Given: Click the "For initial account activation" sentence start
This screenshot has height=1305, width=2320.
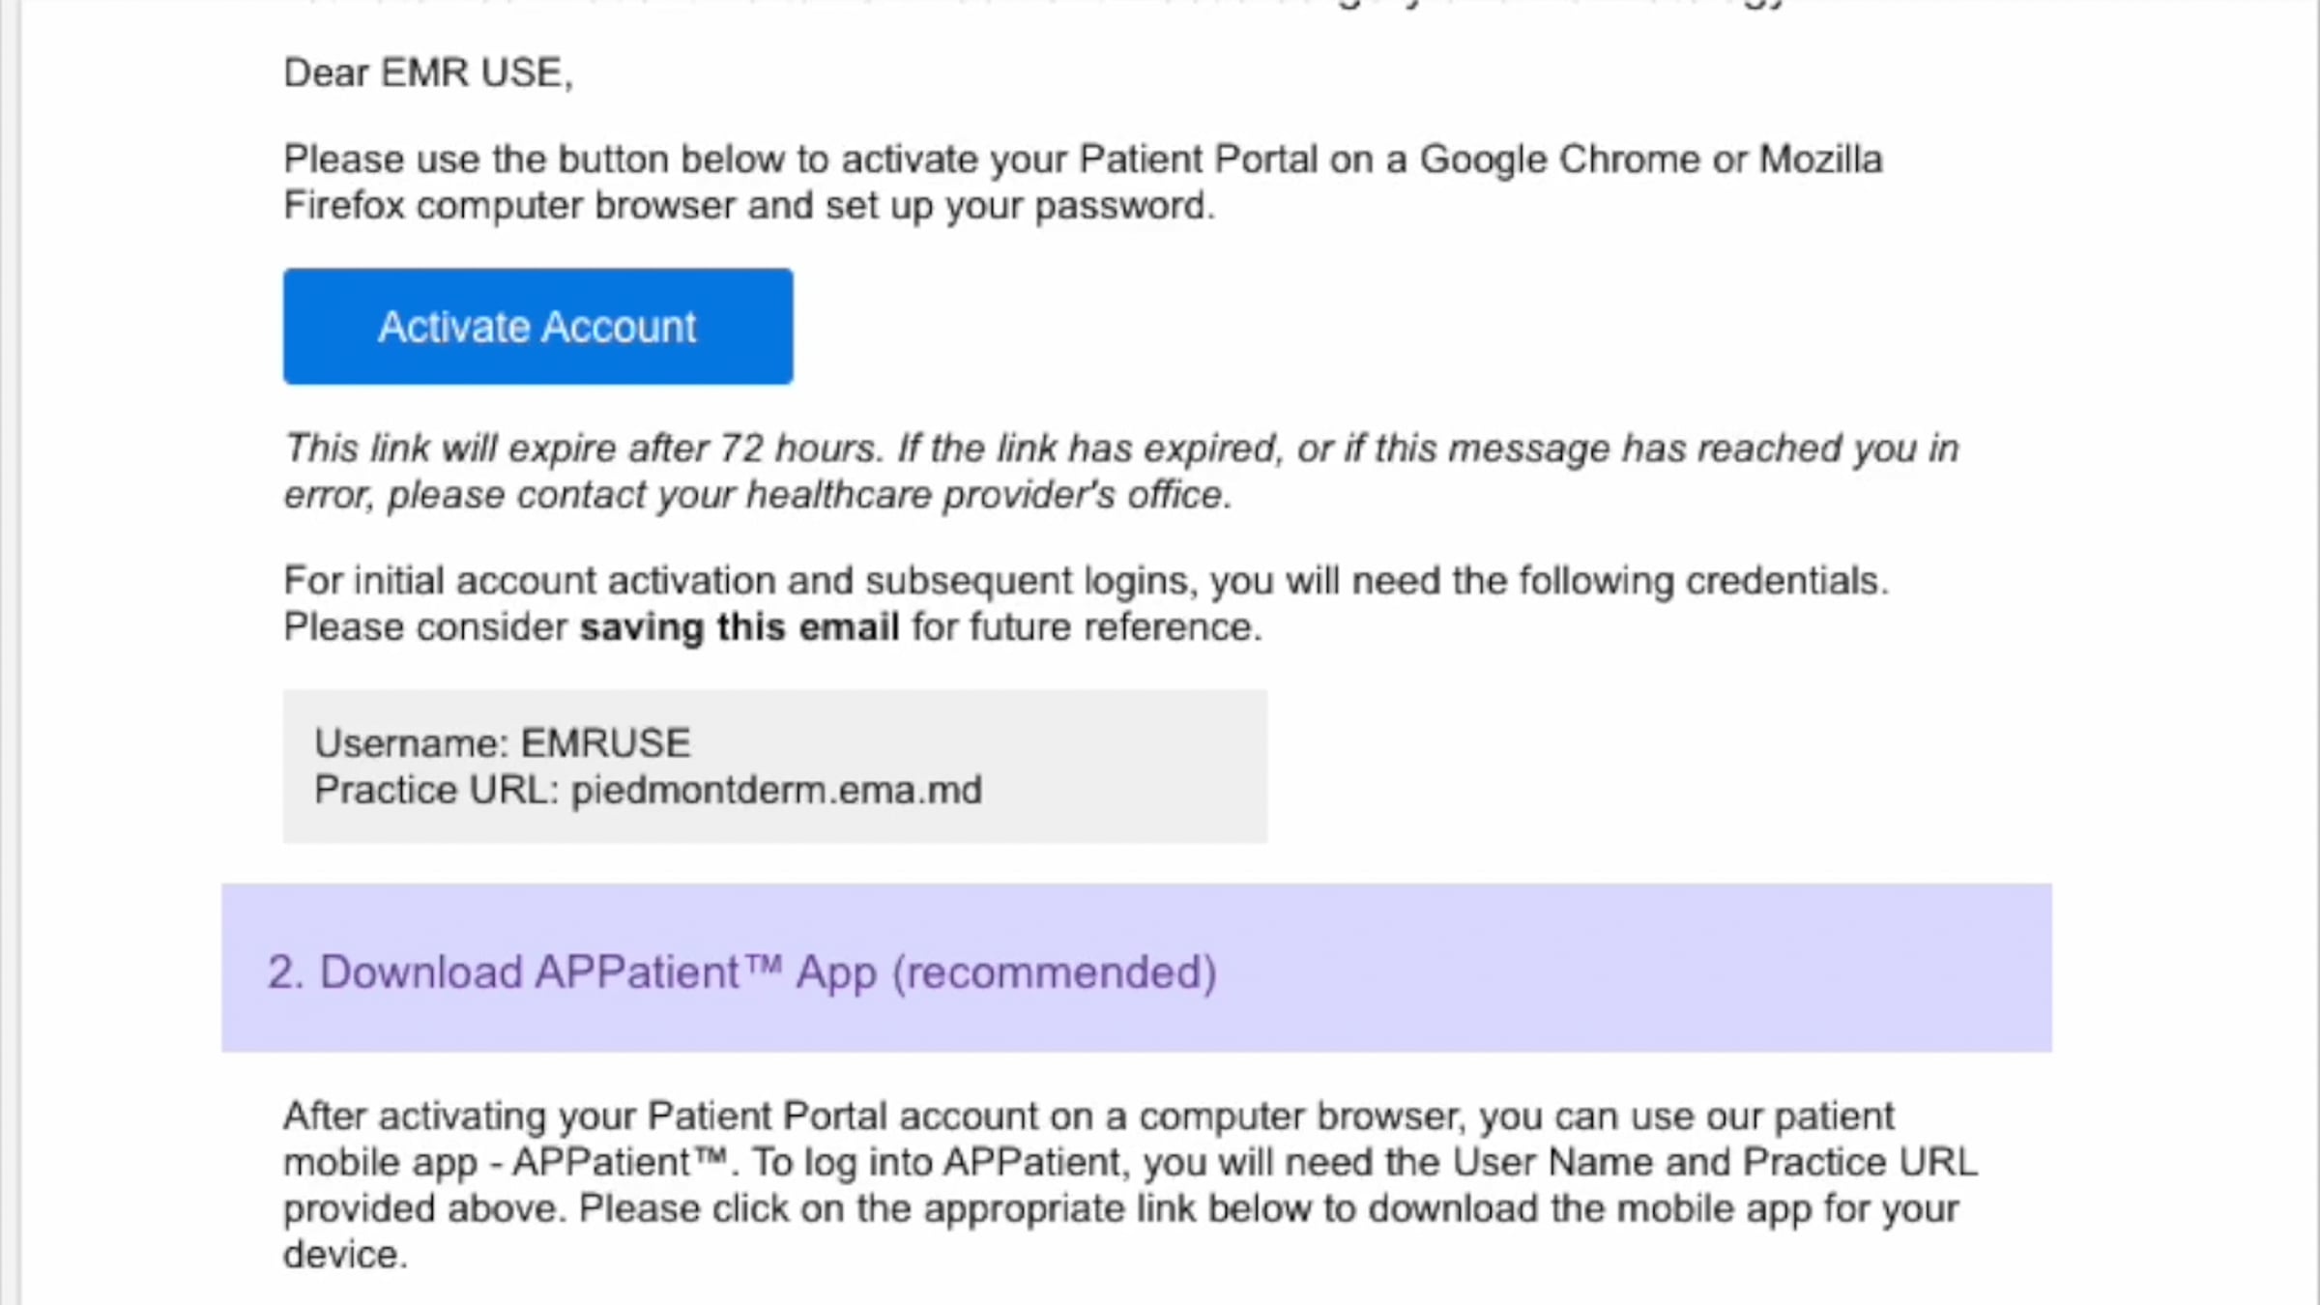Looking at the screenshot, I should 503,581.
